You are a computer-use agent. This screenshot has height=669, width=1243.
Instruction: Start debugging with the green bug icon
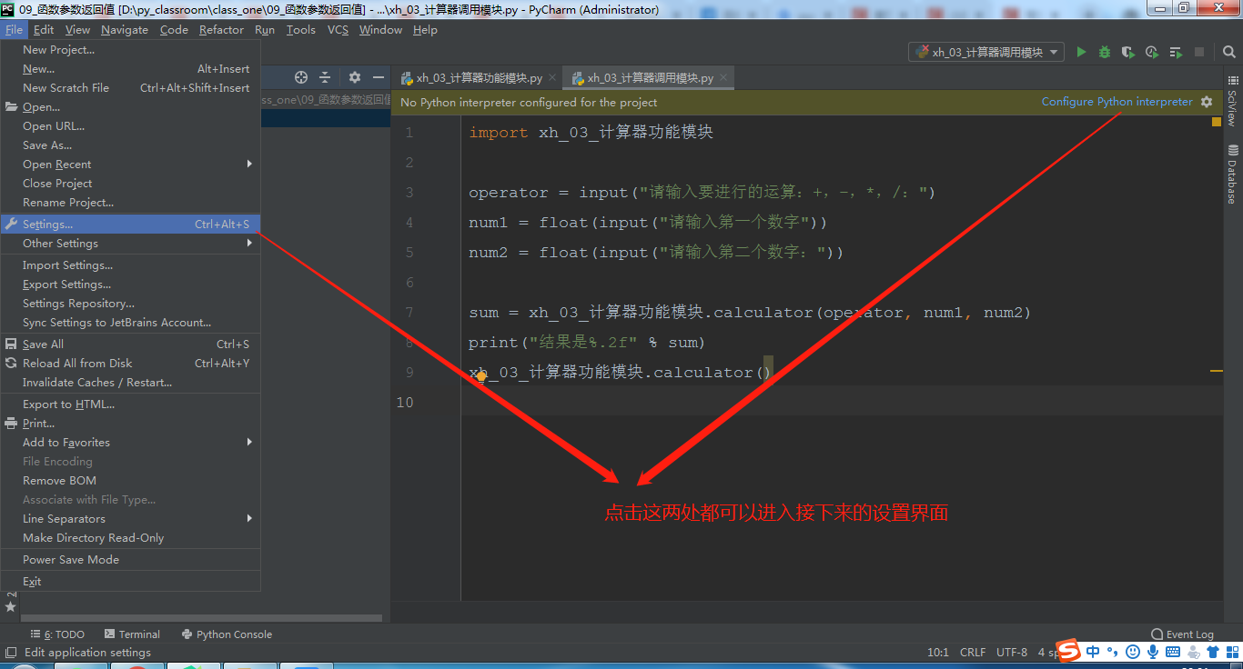click(x=1105, y=52)
